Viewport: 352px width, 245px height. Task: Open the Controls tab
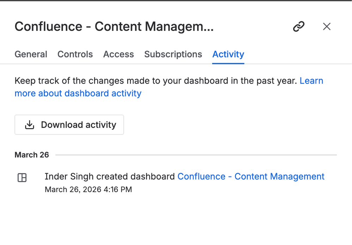75,54
